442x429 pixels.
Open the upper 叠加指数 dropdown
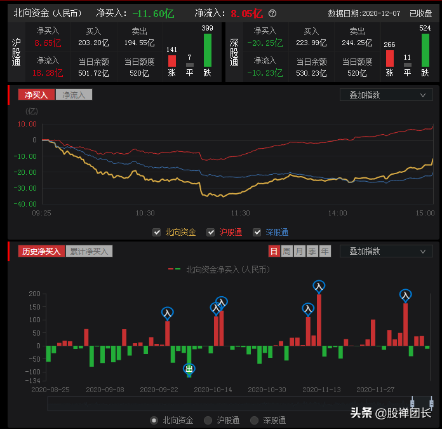386,95
